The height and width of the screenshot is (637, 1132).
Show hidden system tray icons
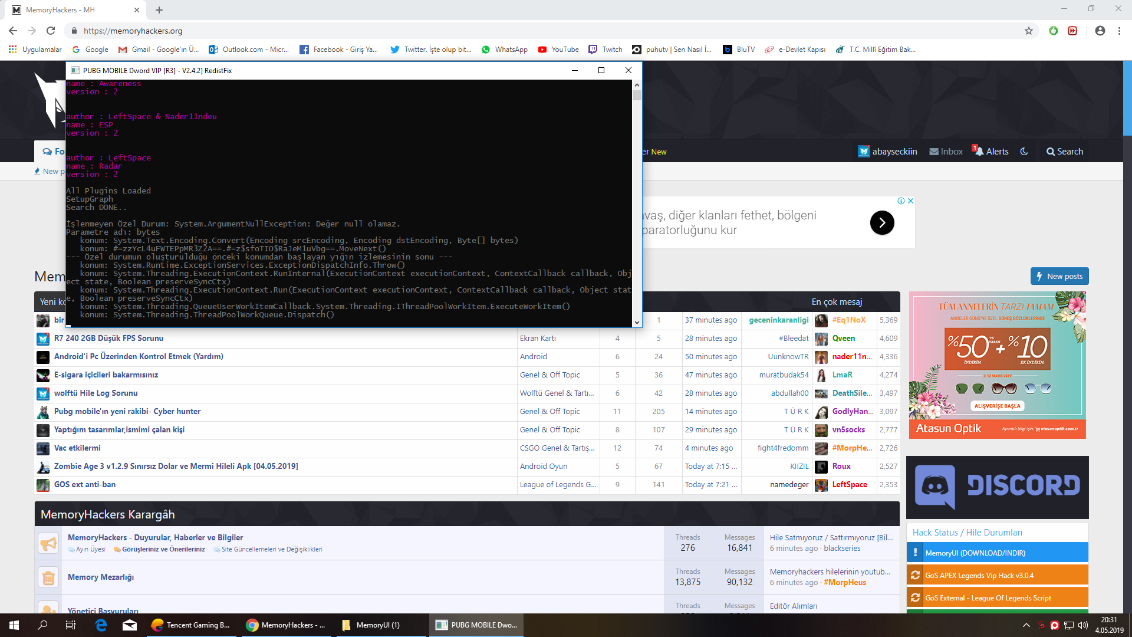(1026, 625)
